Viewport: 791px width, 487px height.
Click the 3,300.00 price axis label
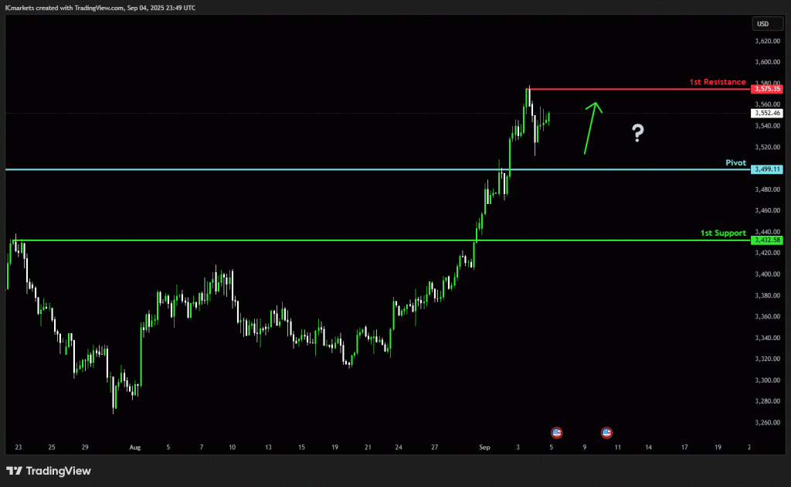tap(767, 380)
